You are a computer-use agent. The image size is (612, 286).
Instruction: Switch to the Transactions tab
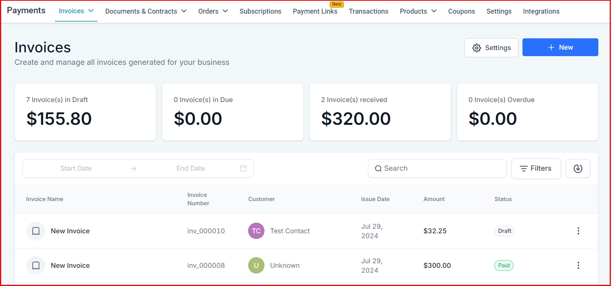368,11
